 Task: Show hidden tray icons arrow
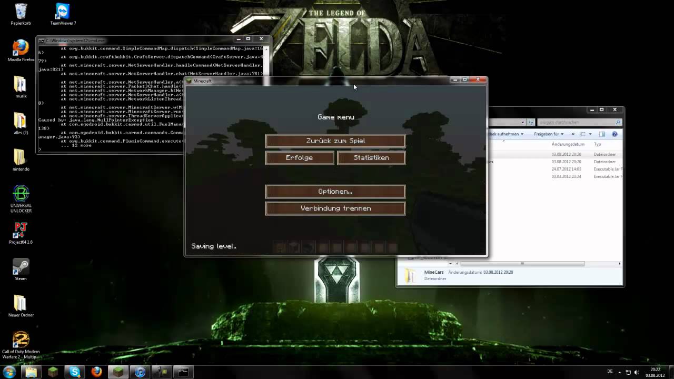(620, 372)
